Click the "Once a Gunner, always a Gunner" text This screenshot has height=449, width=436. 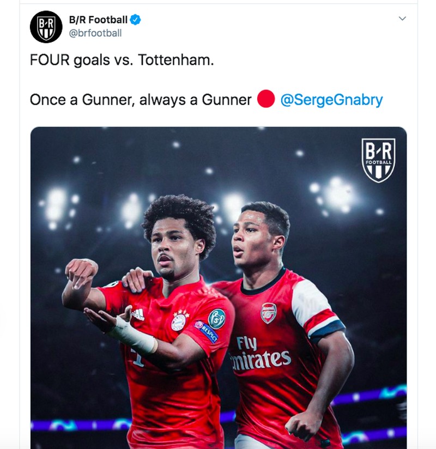(141, 100)
